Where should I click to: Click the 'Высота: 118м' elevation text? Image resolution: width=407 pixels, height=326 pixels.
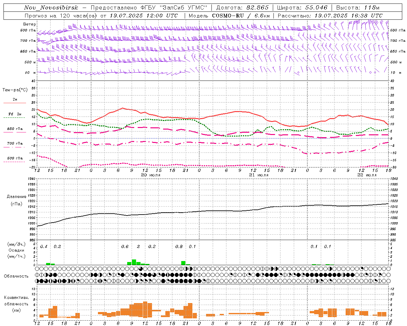[x=358, y=8]
